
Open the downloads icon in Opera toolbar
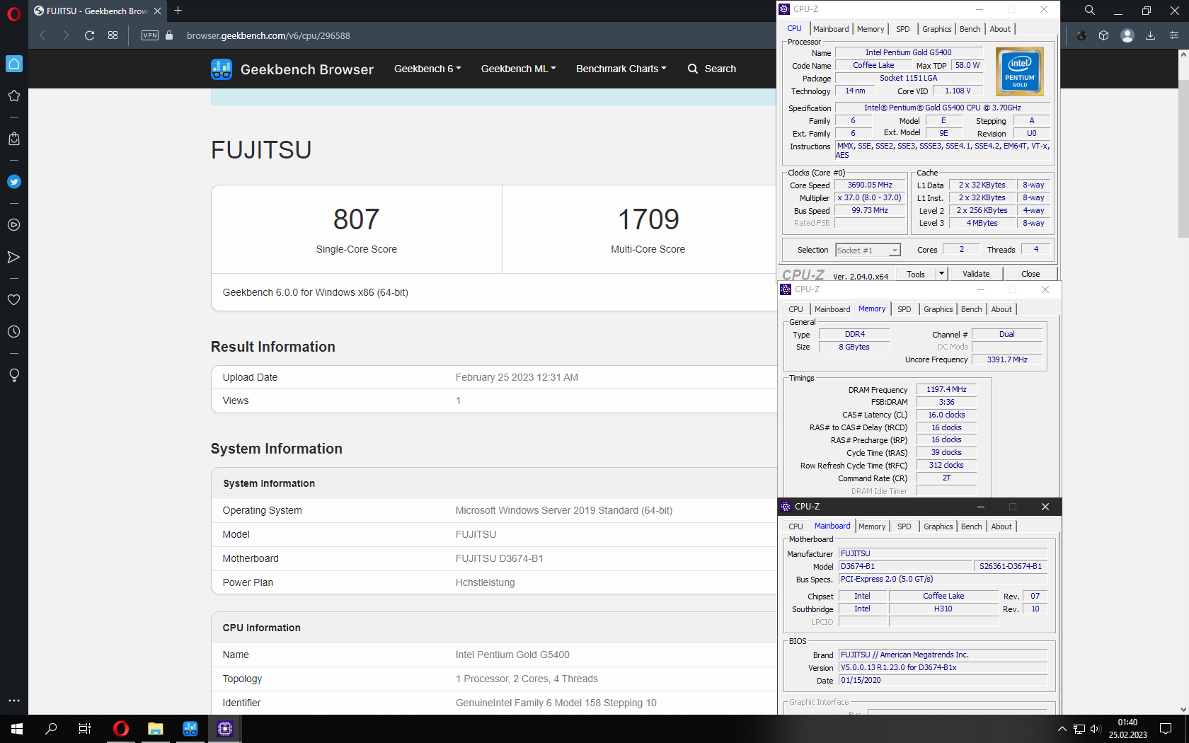coord(1151,35)
